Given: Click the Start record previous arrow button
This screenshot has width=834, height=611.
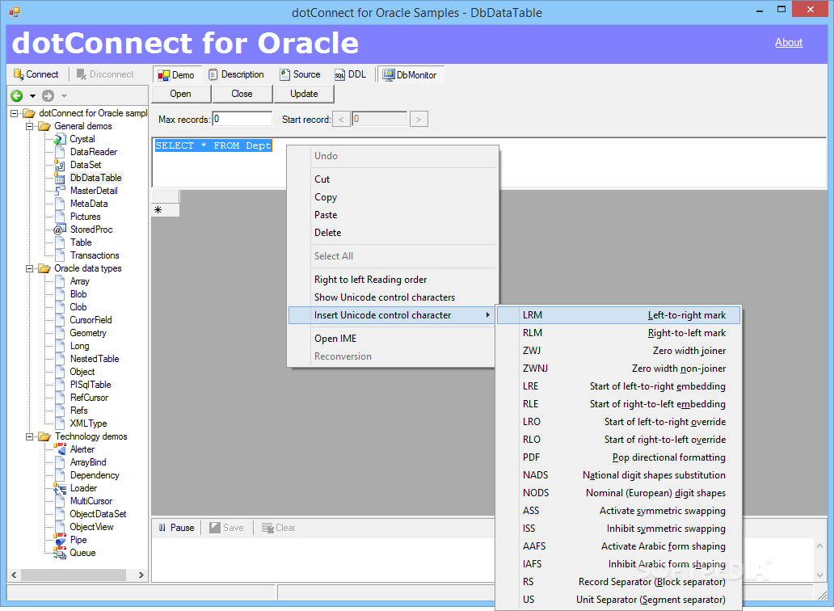Looking at the screenshot, I should (341, 119).
